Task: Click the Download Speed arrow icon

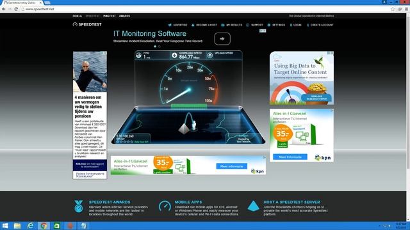Action: coord(174,56)
